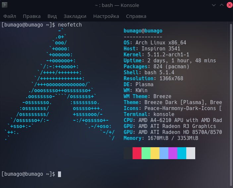Open the Закладки menu
Viewport: 233px width, 188px height.
tap(75, 16)
